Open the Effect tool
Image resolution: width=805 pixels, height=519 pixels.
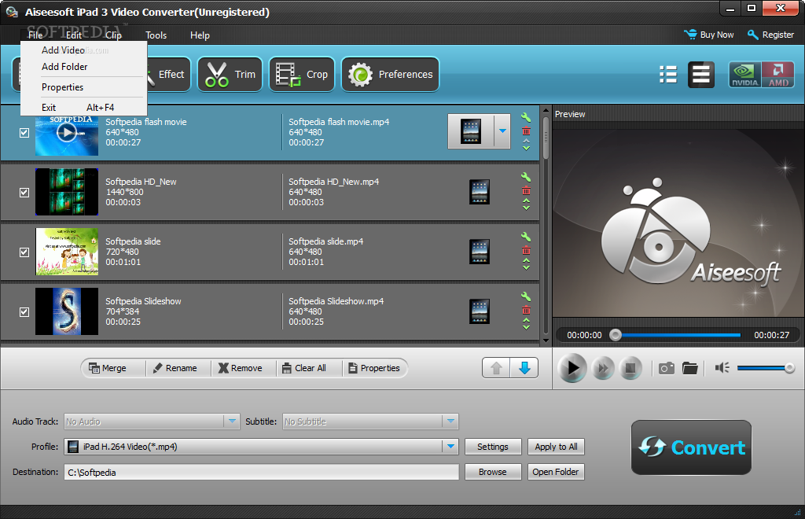pos(169,75)
